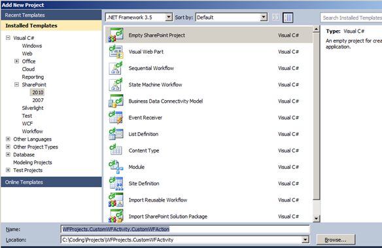Click the template list scrollbar thumb

316,116
